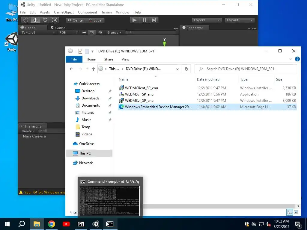The image size is (307, 230).
Task: Open Unity GameObject menu
Action: [x=64, y=12]
